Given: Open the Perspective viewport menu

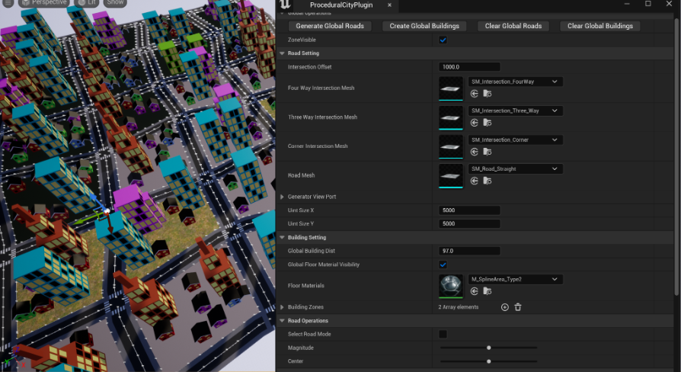Looking at the screenshot, I should (x=44, y=2).
